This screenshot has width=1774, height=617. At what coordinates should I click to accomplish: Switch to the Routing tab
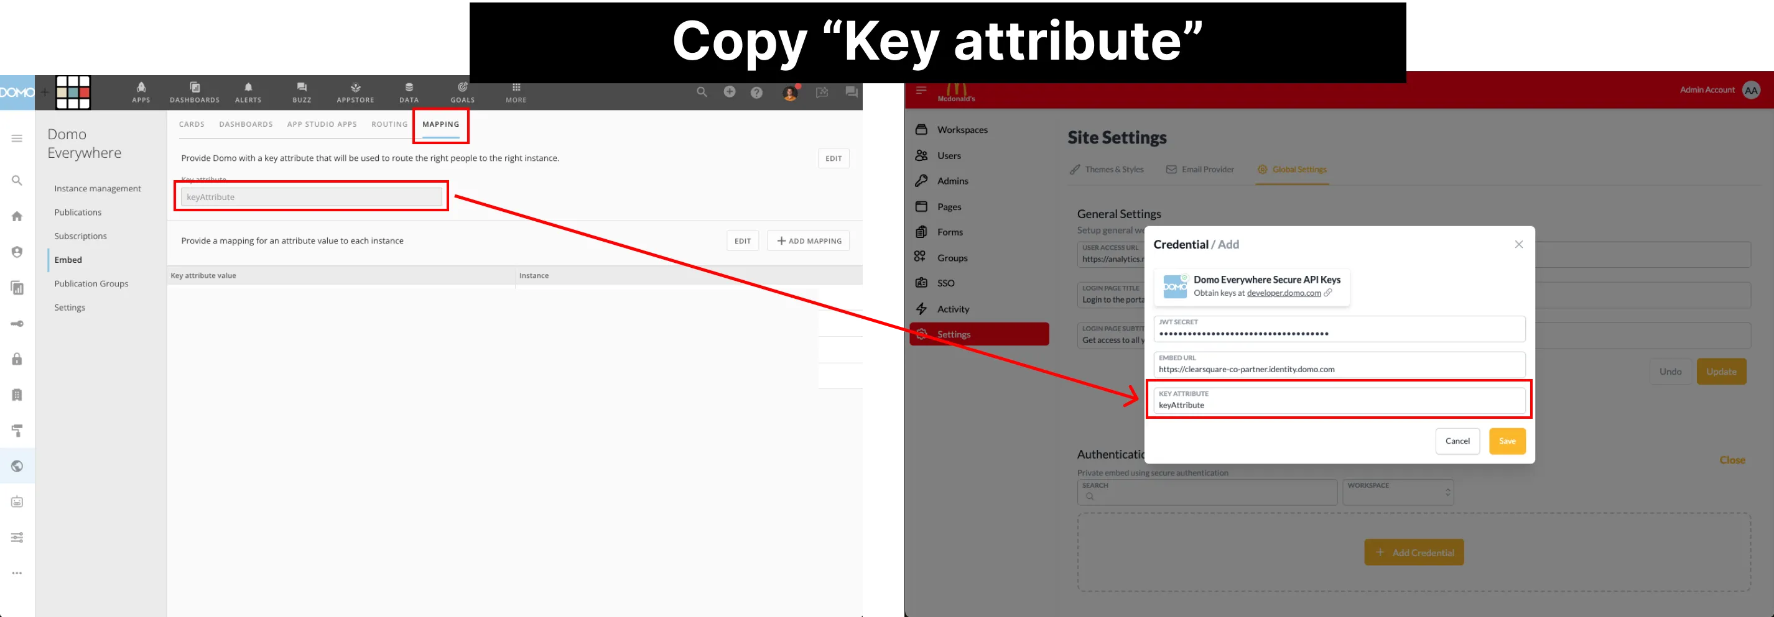click(x=389, y=124)
